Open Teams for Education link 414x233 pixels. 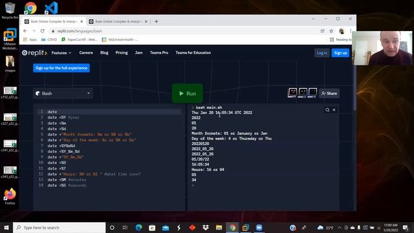pos(193,52)
